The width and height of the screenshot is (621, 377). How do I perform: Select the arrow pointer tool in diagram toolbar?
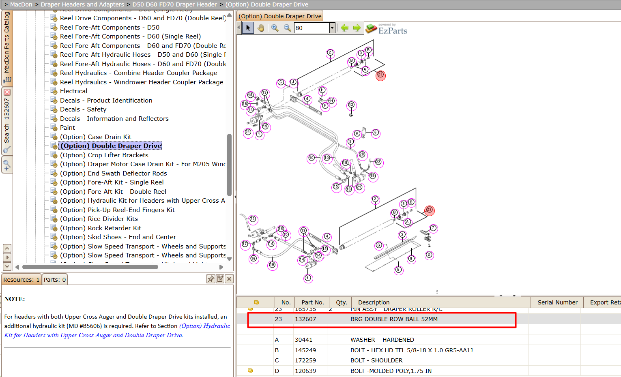pyautogui.click(x=248, y=28)
